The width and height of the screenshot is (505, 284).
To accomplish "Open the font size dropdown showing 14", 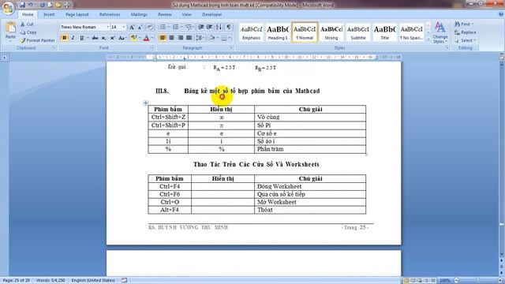I will point(124,27).
